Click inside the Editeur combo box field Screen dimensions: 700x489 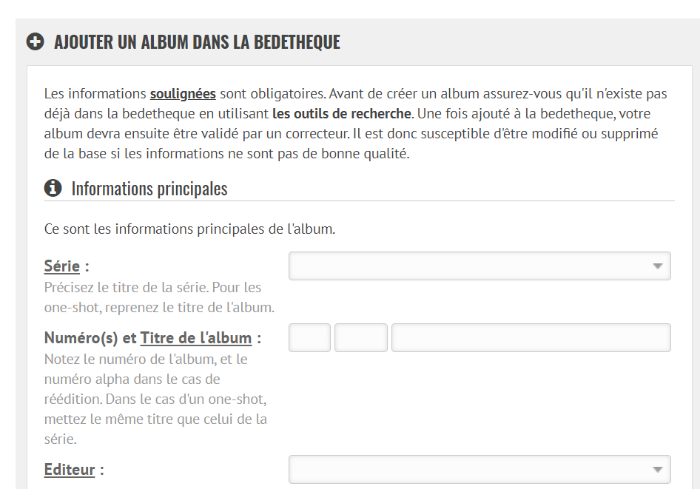pyautogui.click(x=466, y=469)
